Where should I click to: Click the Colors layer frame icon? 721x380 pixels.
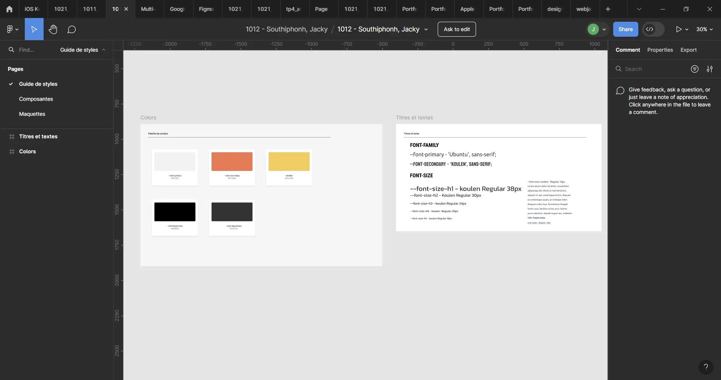point(12,151)
